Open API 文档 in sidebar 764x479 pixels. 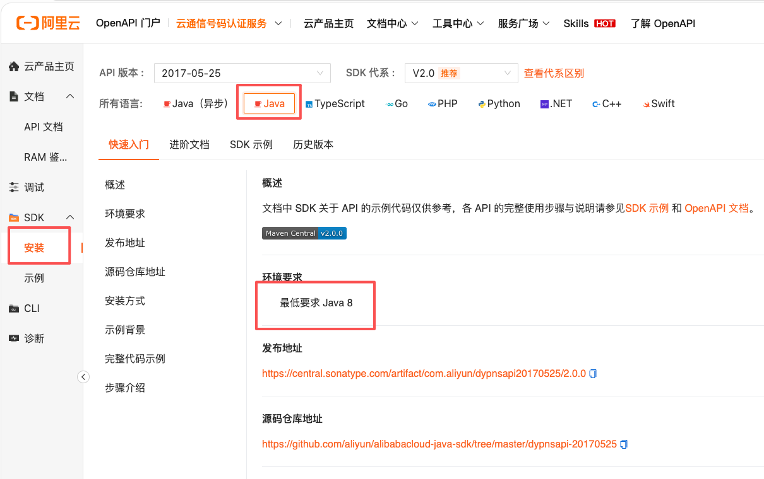[x=44, y=127]
